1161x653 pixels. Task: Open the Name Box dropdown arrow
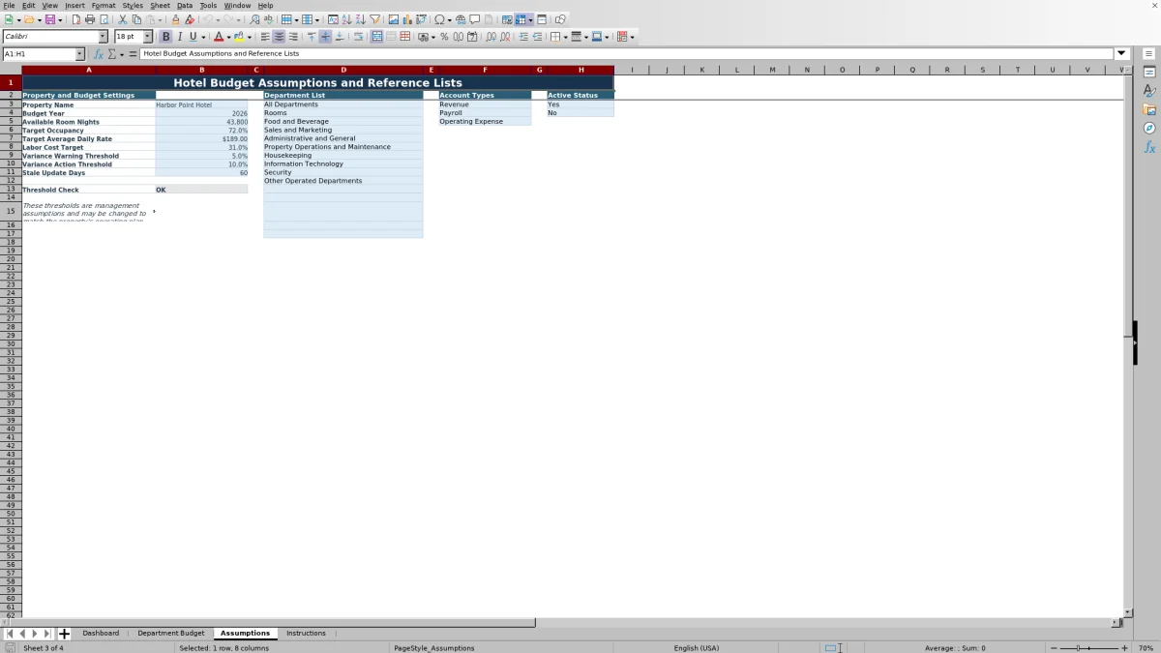pyautogui.click(x=80, y=54)
